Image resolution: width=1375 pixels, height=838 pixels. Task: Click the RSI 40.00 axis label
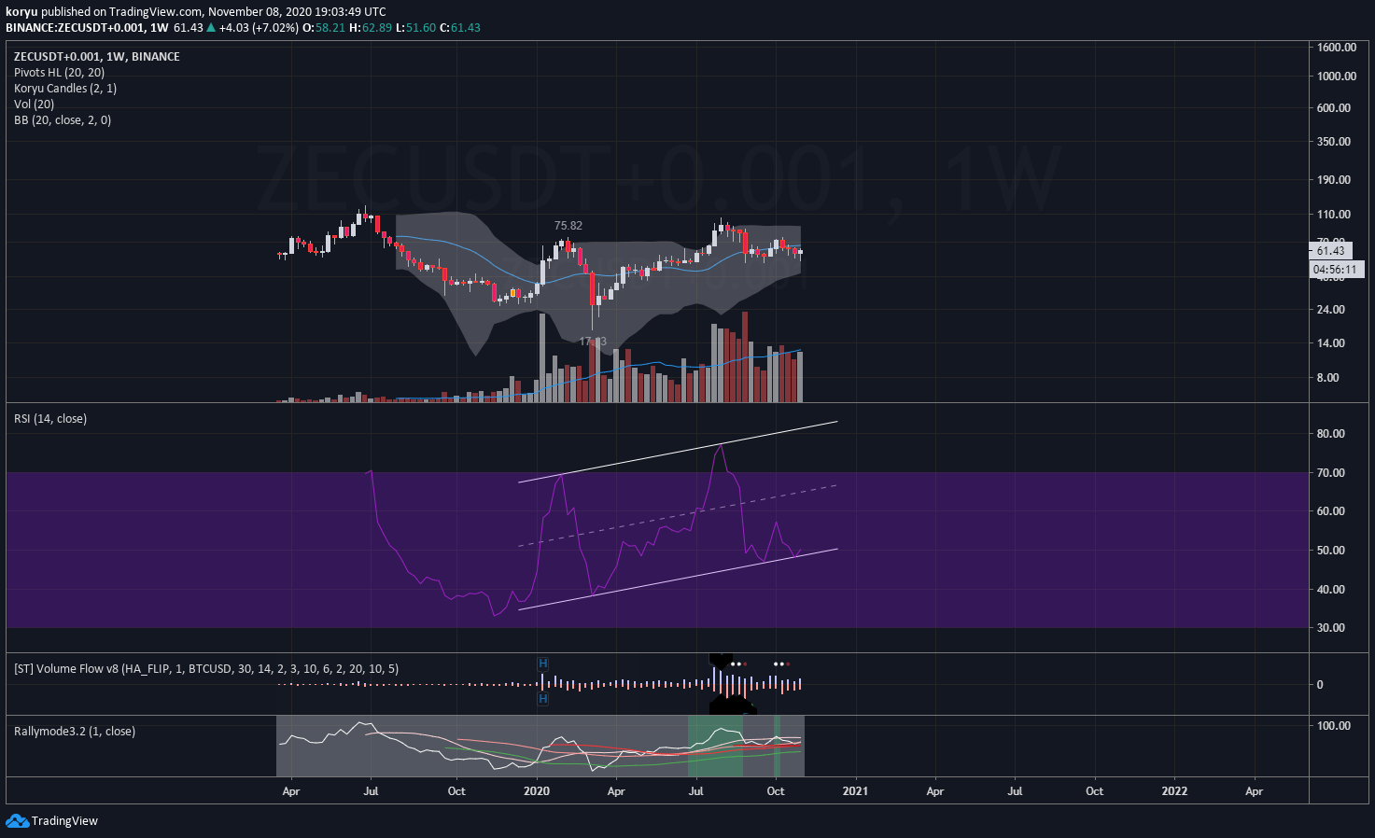tap(1331, 590)
